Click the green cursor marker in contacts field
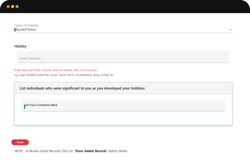This screenshot has width=250, height=167. [x=25, y=106]
